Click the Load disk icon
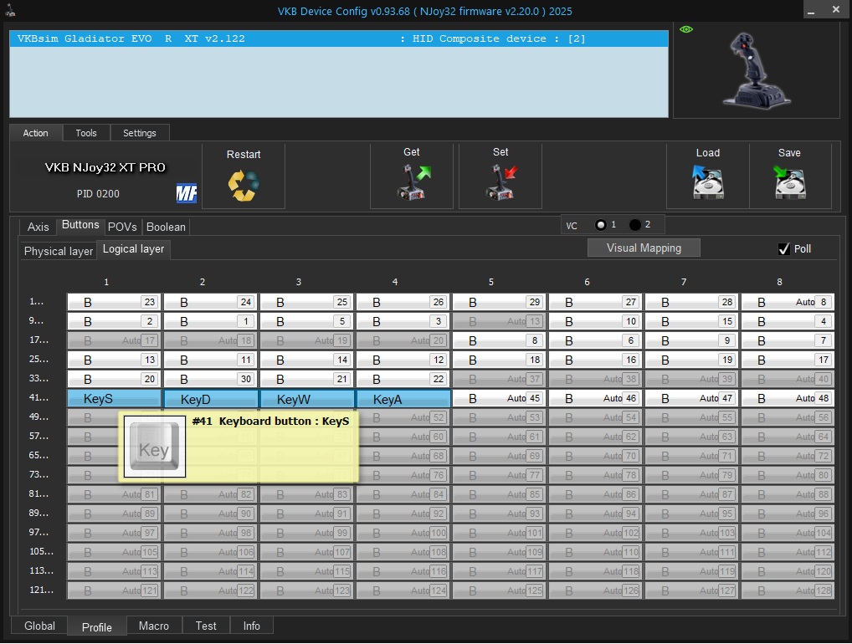 pos(707,182)
